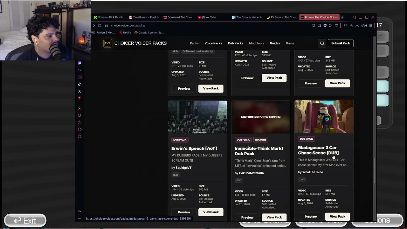View Pack for Invincible-Think Mark! Dub Pack

274,218
